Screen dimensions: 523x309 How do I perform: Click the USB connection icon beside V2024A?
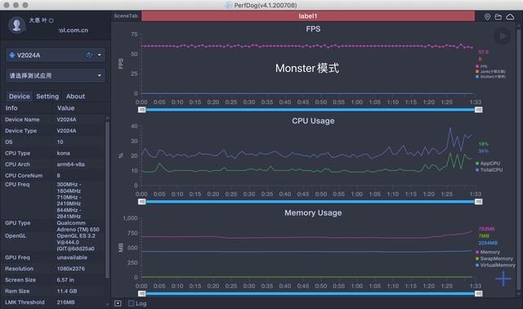[89, 55]
